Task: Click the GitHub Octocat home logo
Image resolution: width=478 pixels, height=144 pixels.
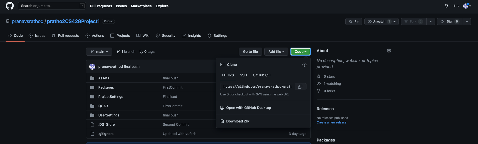Action: (10, 6)
